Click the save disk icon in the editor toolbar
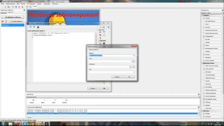The image size is (224, 126). [x=104, y=27]
